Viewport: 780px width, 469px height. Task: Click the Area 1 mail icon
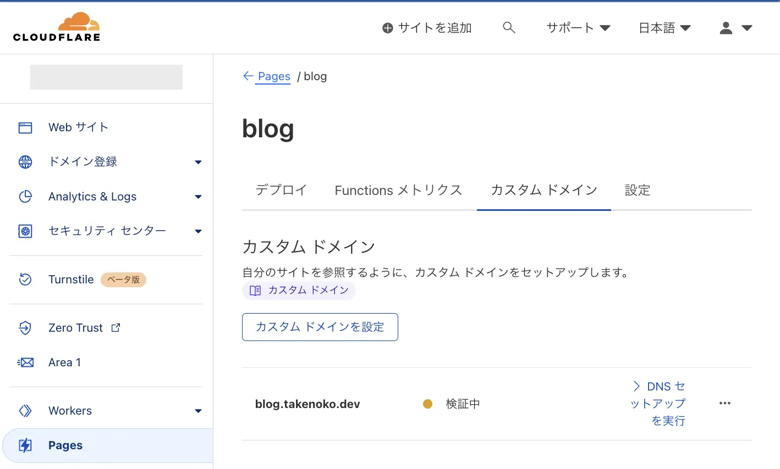pos(25,362)
